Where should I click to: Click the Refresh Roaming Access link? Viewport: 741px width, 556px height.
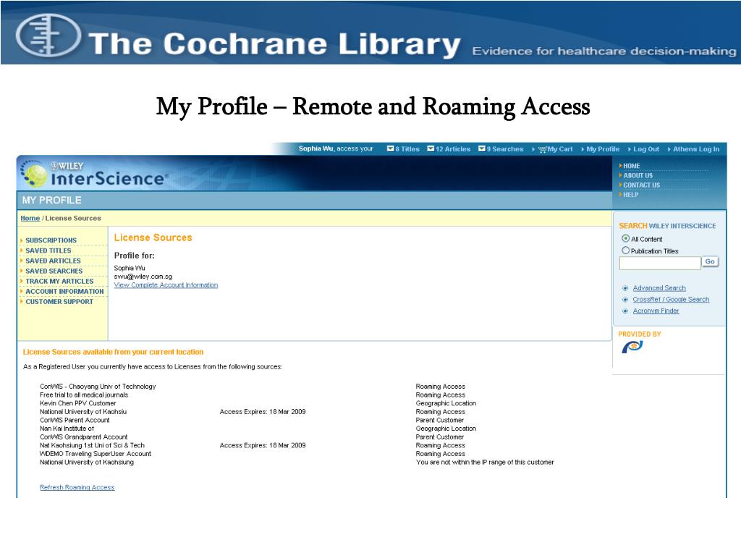tap(77, 487)
